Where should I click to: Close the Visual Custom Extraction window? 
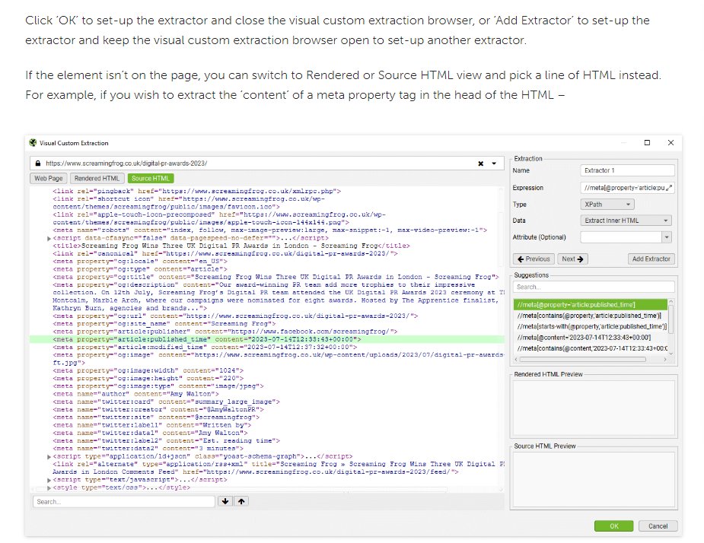pos(671,143)
